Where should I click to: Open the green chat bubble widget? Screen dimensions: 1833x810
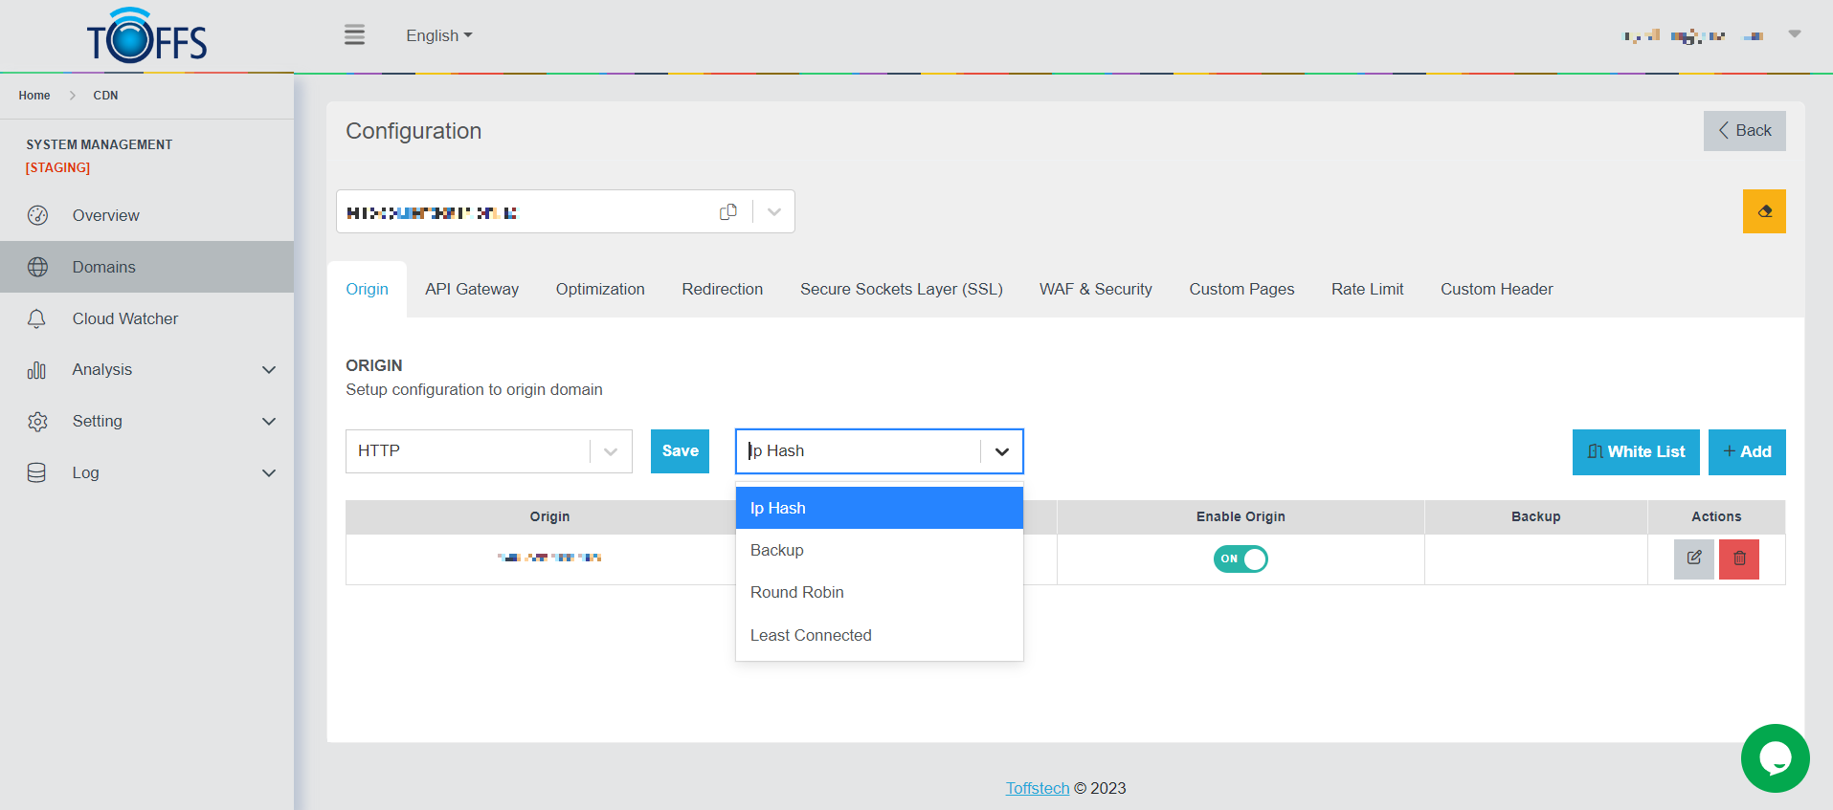1775,758
